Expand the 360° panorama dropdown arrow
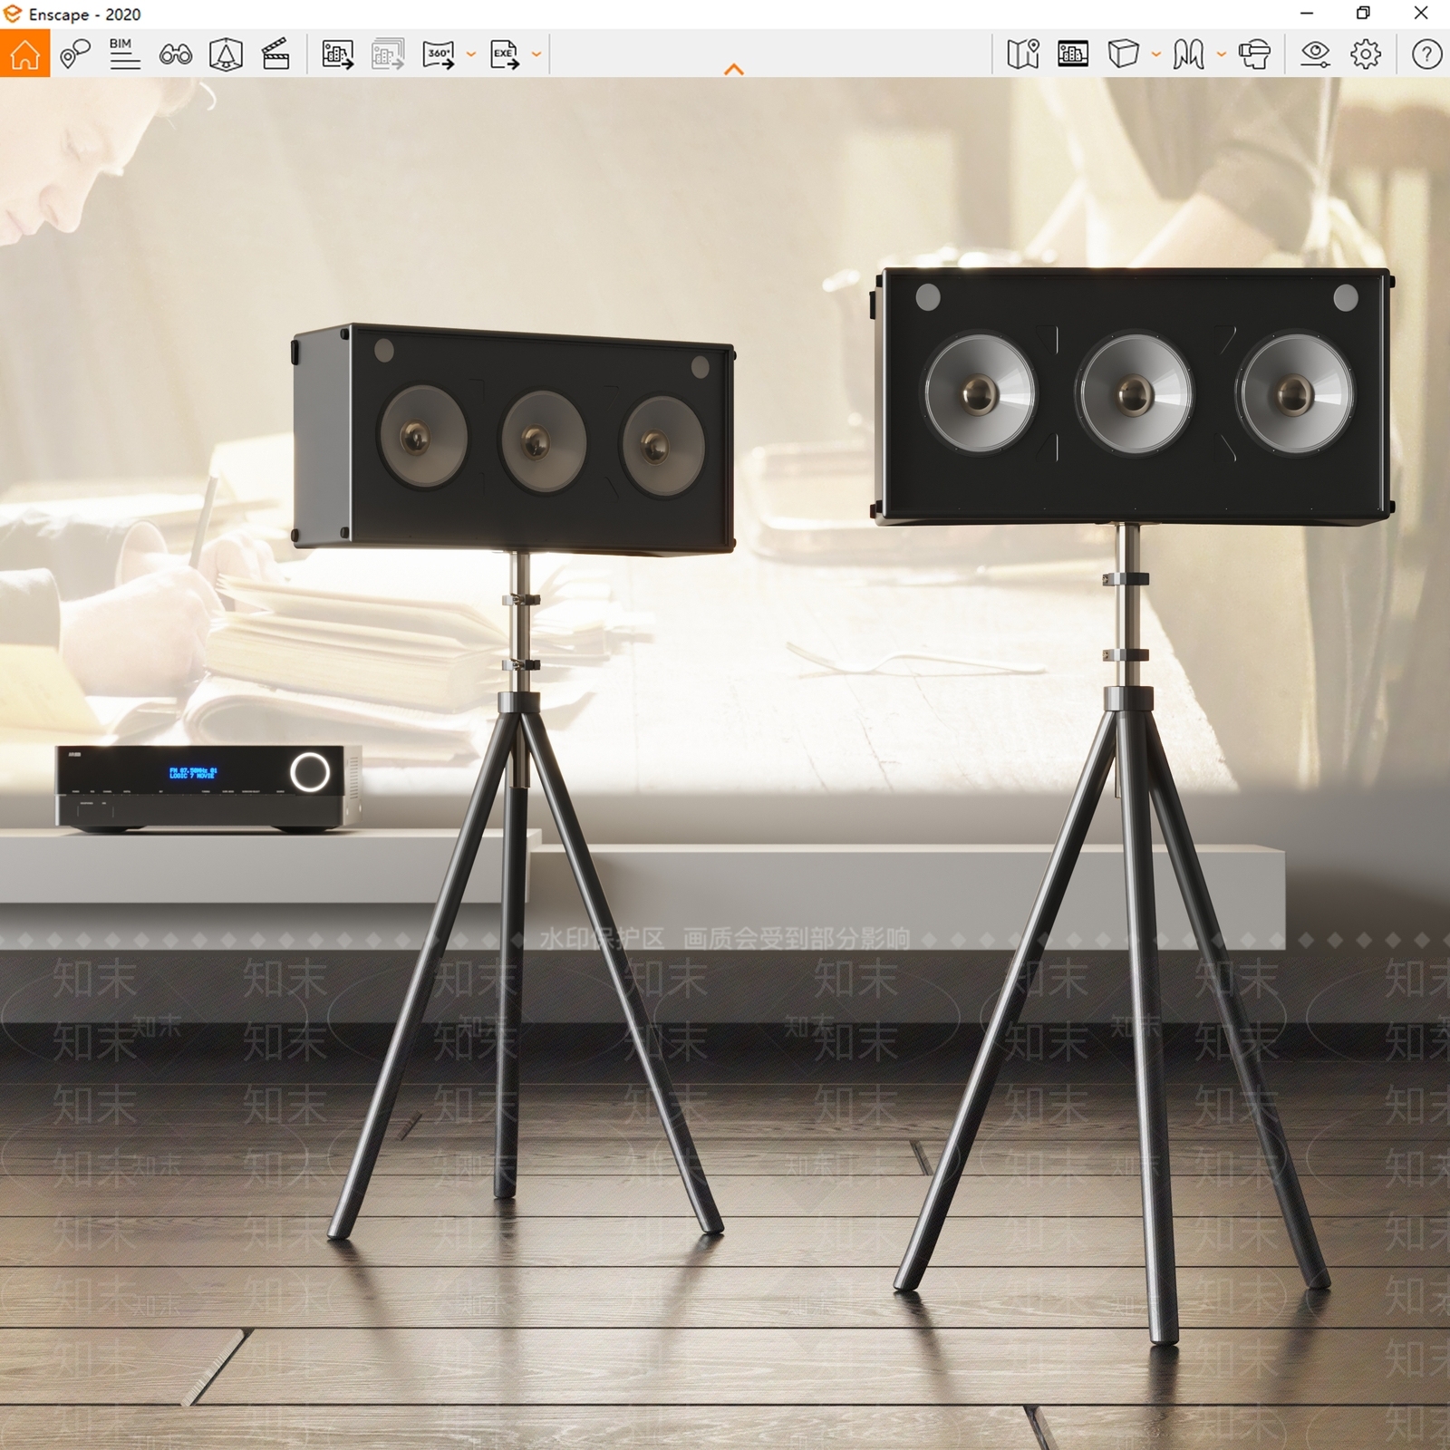The image size is (1450, 1450). (x=470, y=54)
